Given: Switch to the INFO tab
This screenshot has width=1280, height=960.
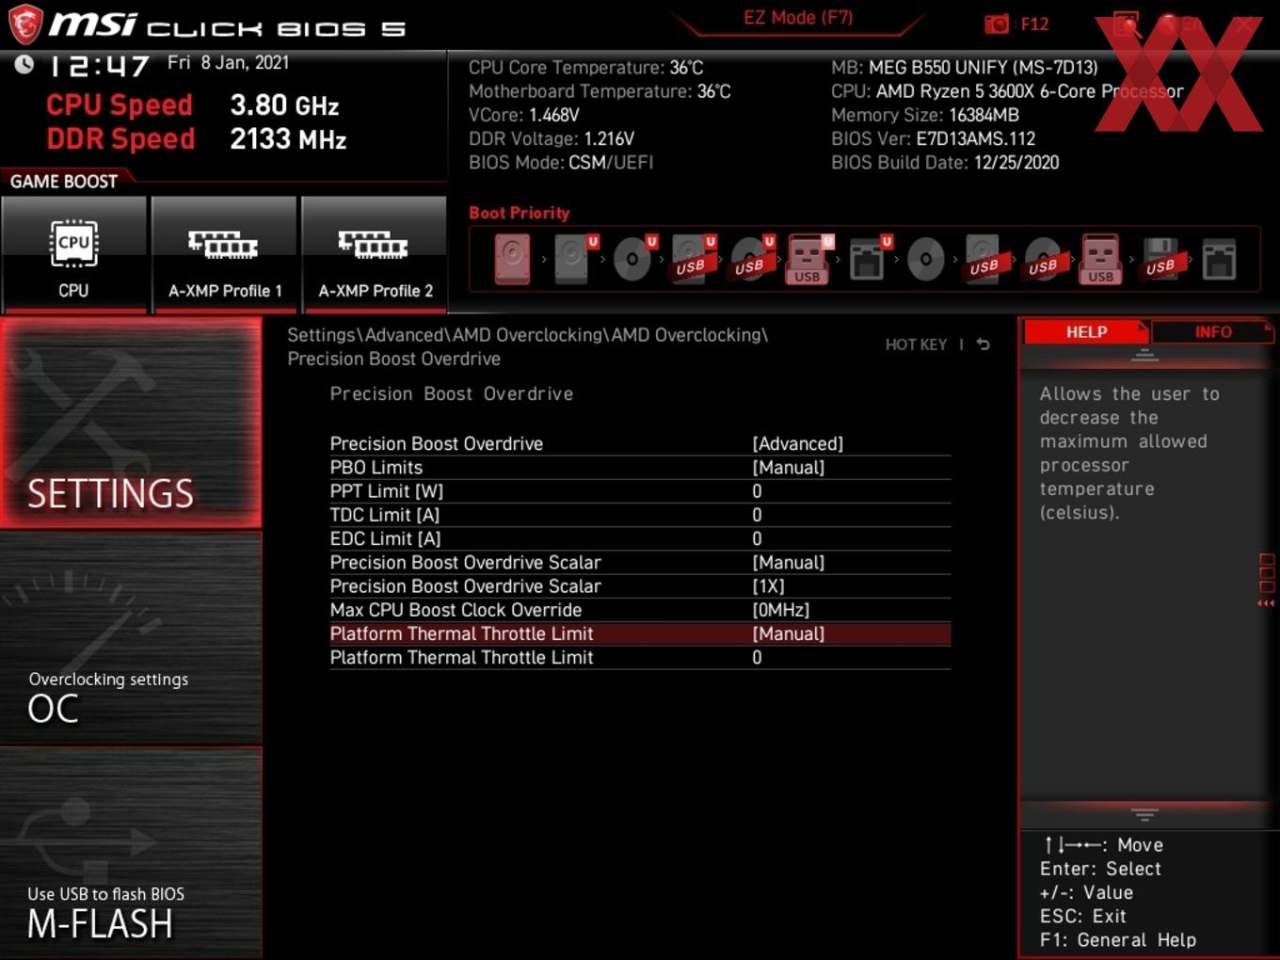Looking at the screenshot, I should pyautogui.click(x=1213, y=332).
